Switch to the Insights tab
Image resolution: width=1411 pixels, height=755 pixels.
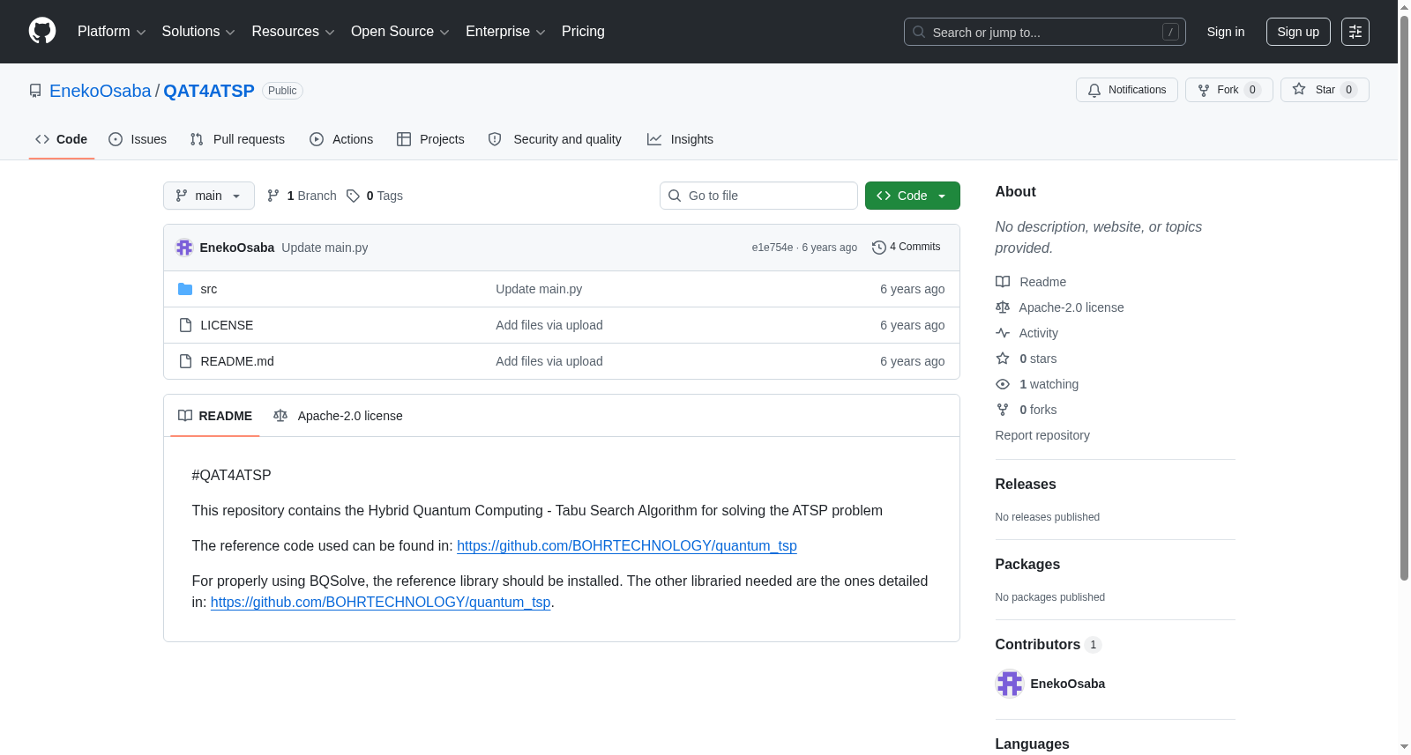[680, 139]
